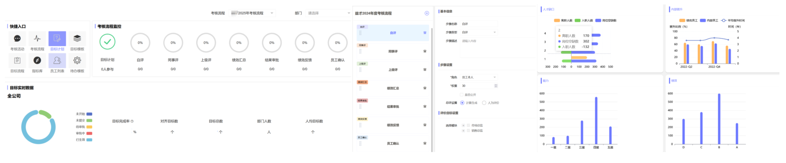The width and height of the screenshot is (786, 163).
Task: Expand the 市场总监 tree node
Action: click(x=463, y=125)
